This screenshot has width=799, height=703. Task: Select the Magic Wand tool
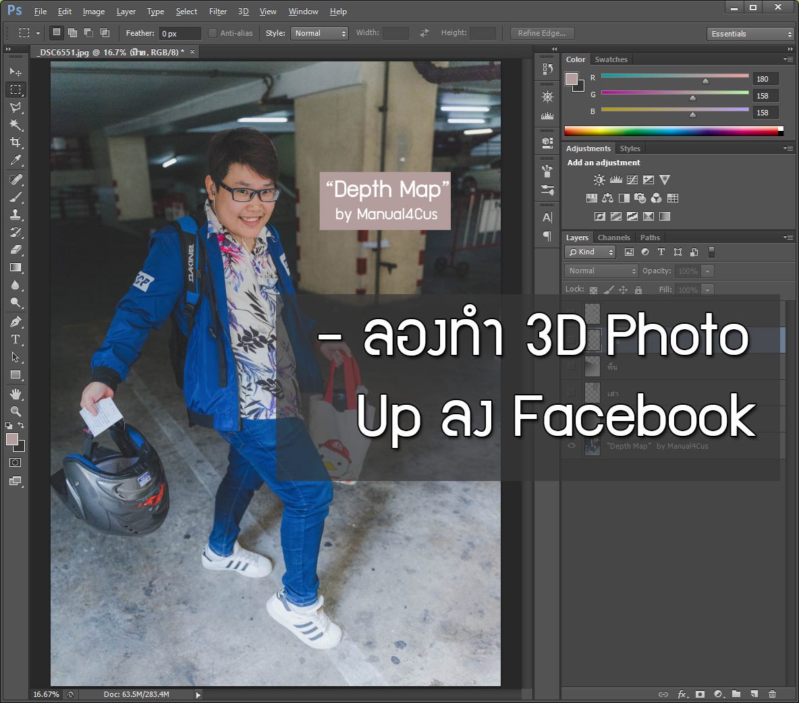coord(16,125)
